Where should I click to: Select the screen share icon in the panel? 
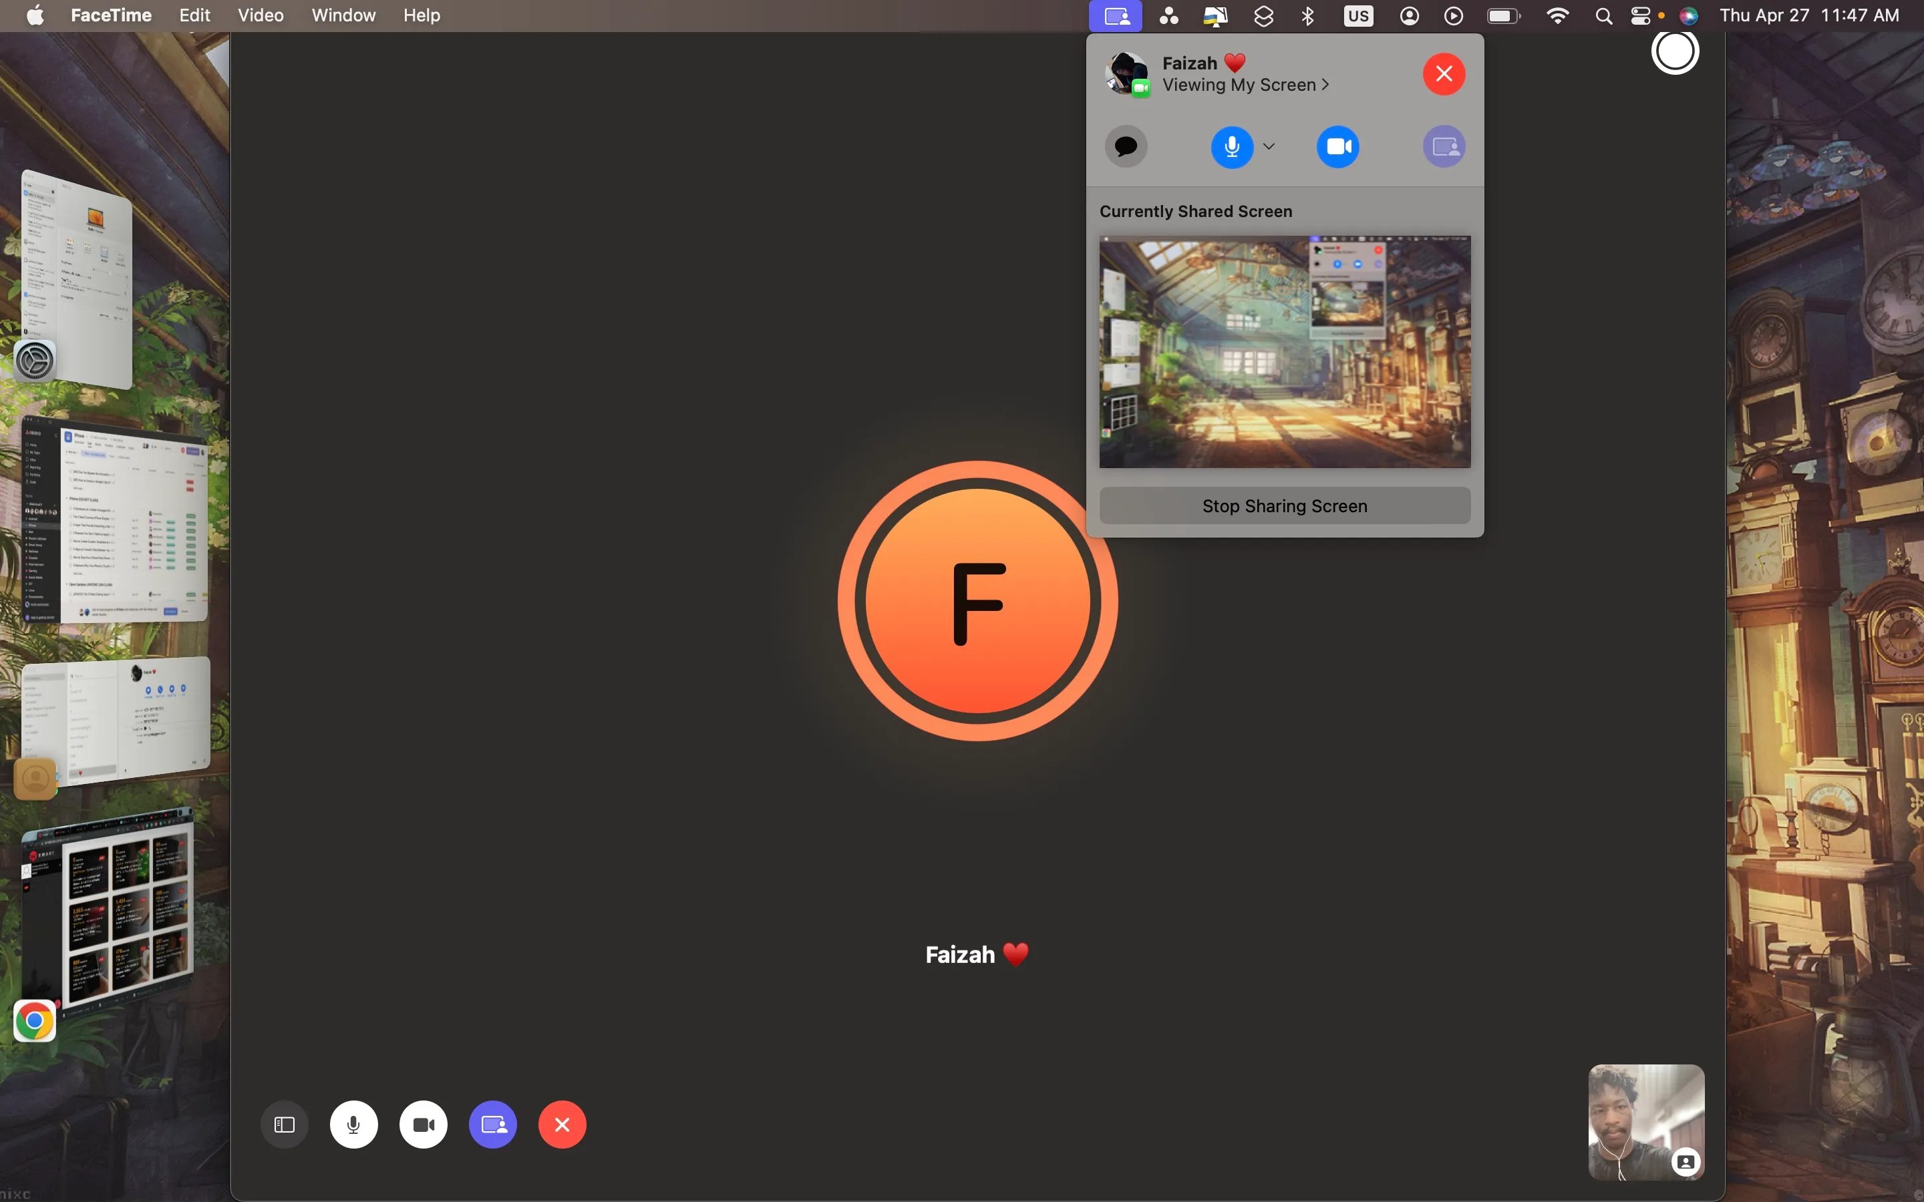1443,146
